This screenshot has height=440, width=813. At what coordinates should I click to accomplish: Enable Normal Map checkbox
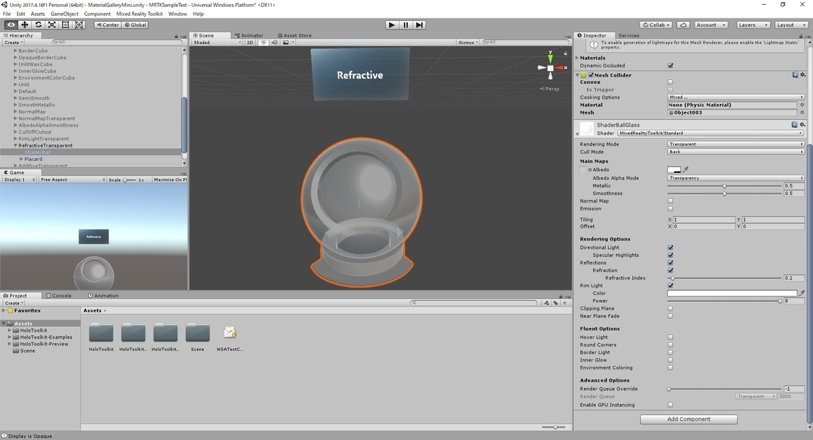point(671,201)
